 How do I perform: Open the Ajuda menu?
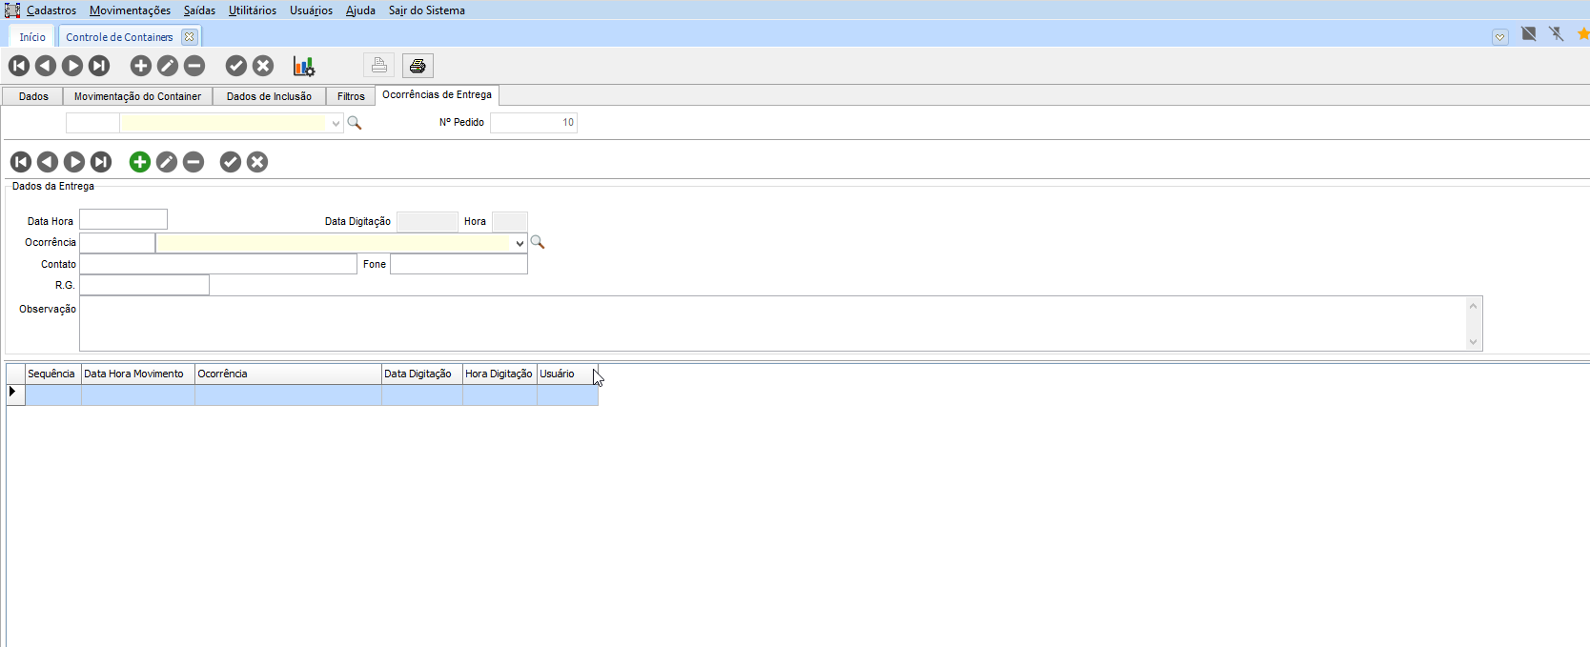pyautogui.click(x=360, y=10)
